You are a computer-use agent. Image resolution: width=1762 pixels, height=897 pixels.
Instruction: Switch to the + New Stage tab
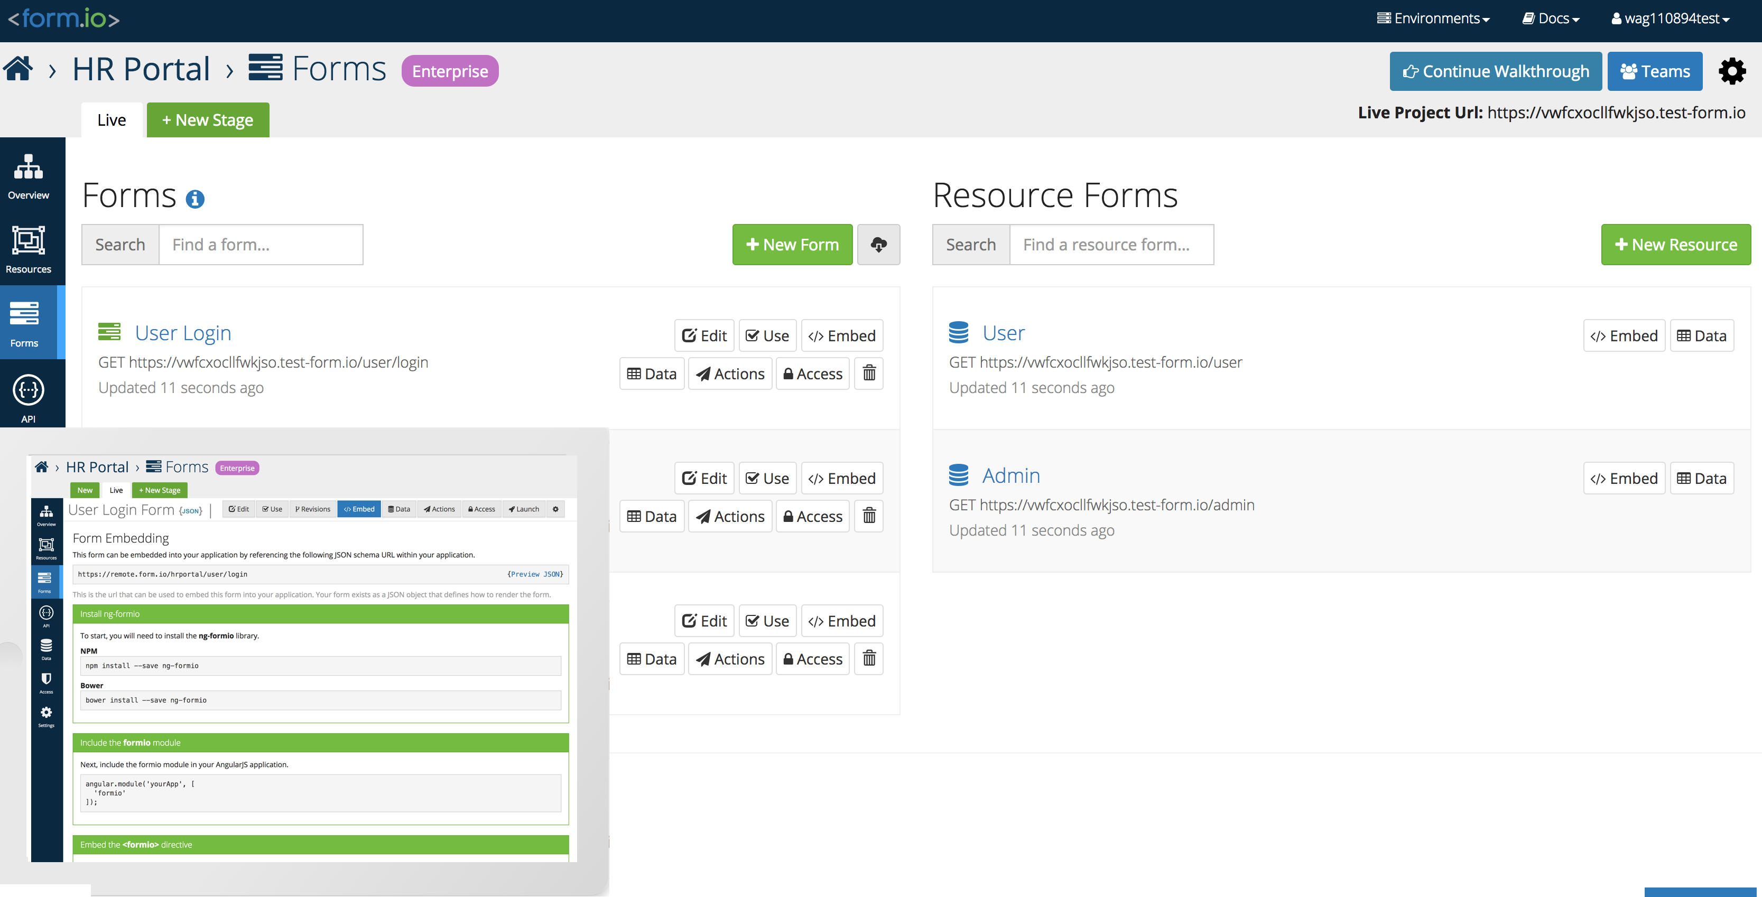(x=207, y=119)
